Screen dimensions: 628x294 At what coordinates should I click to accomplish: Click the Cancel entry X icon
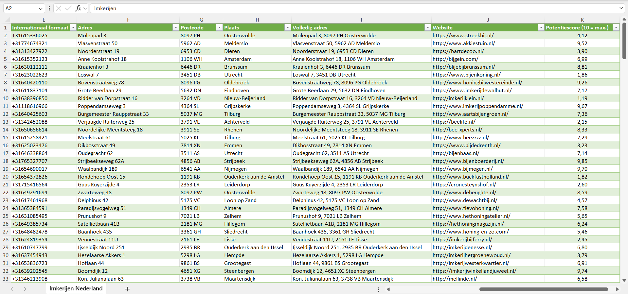pos(59,8)
